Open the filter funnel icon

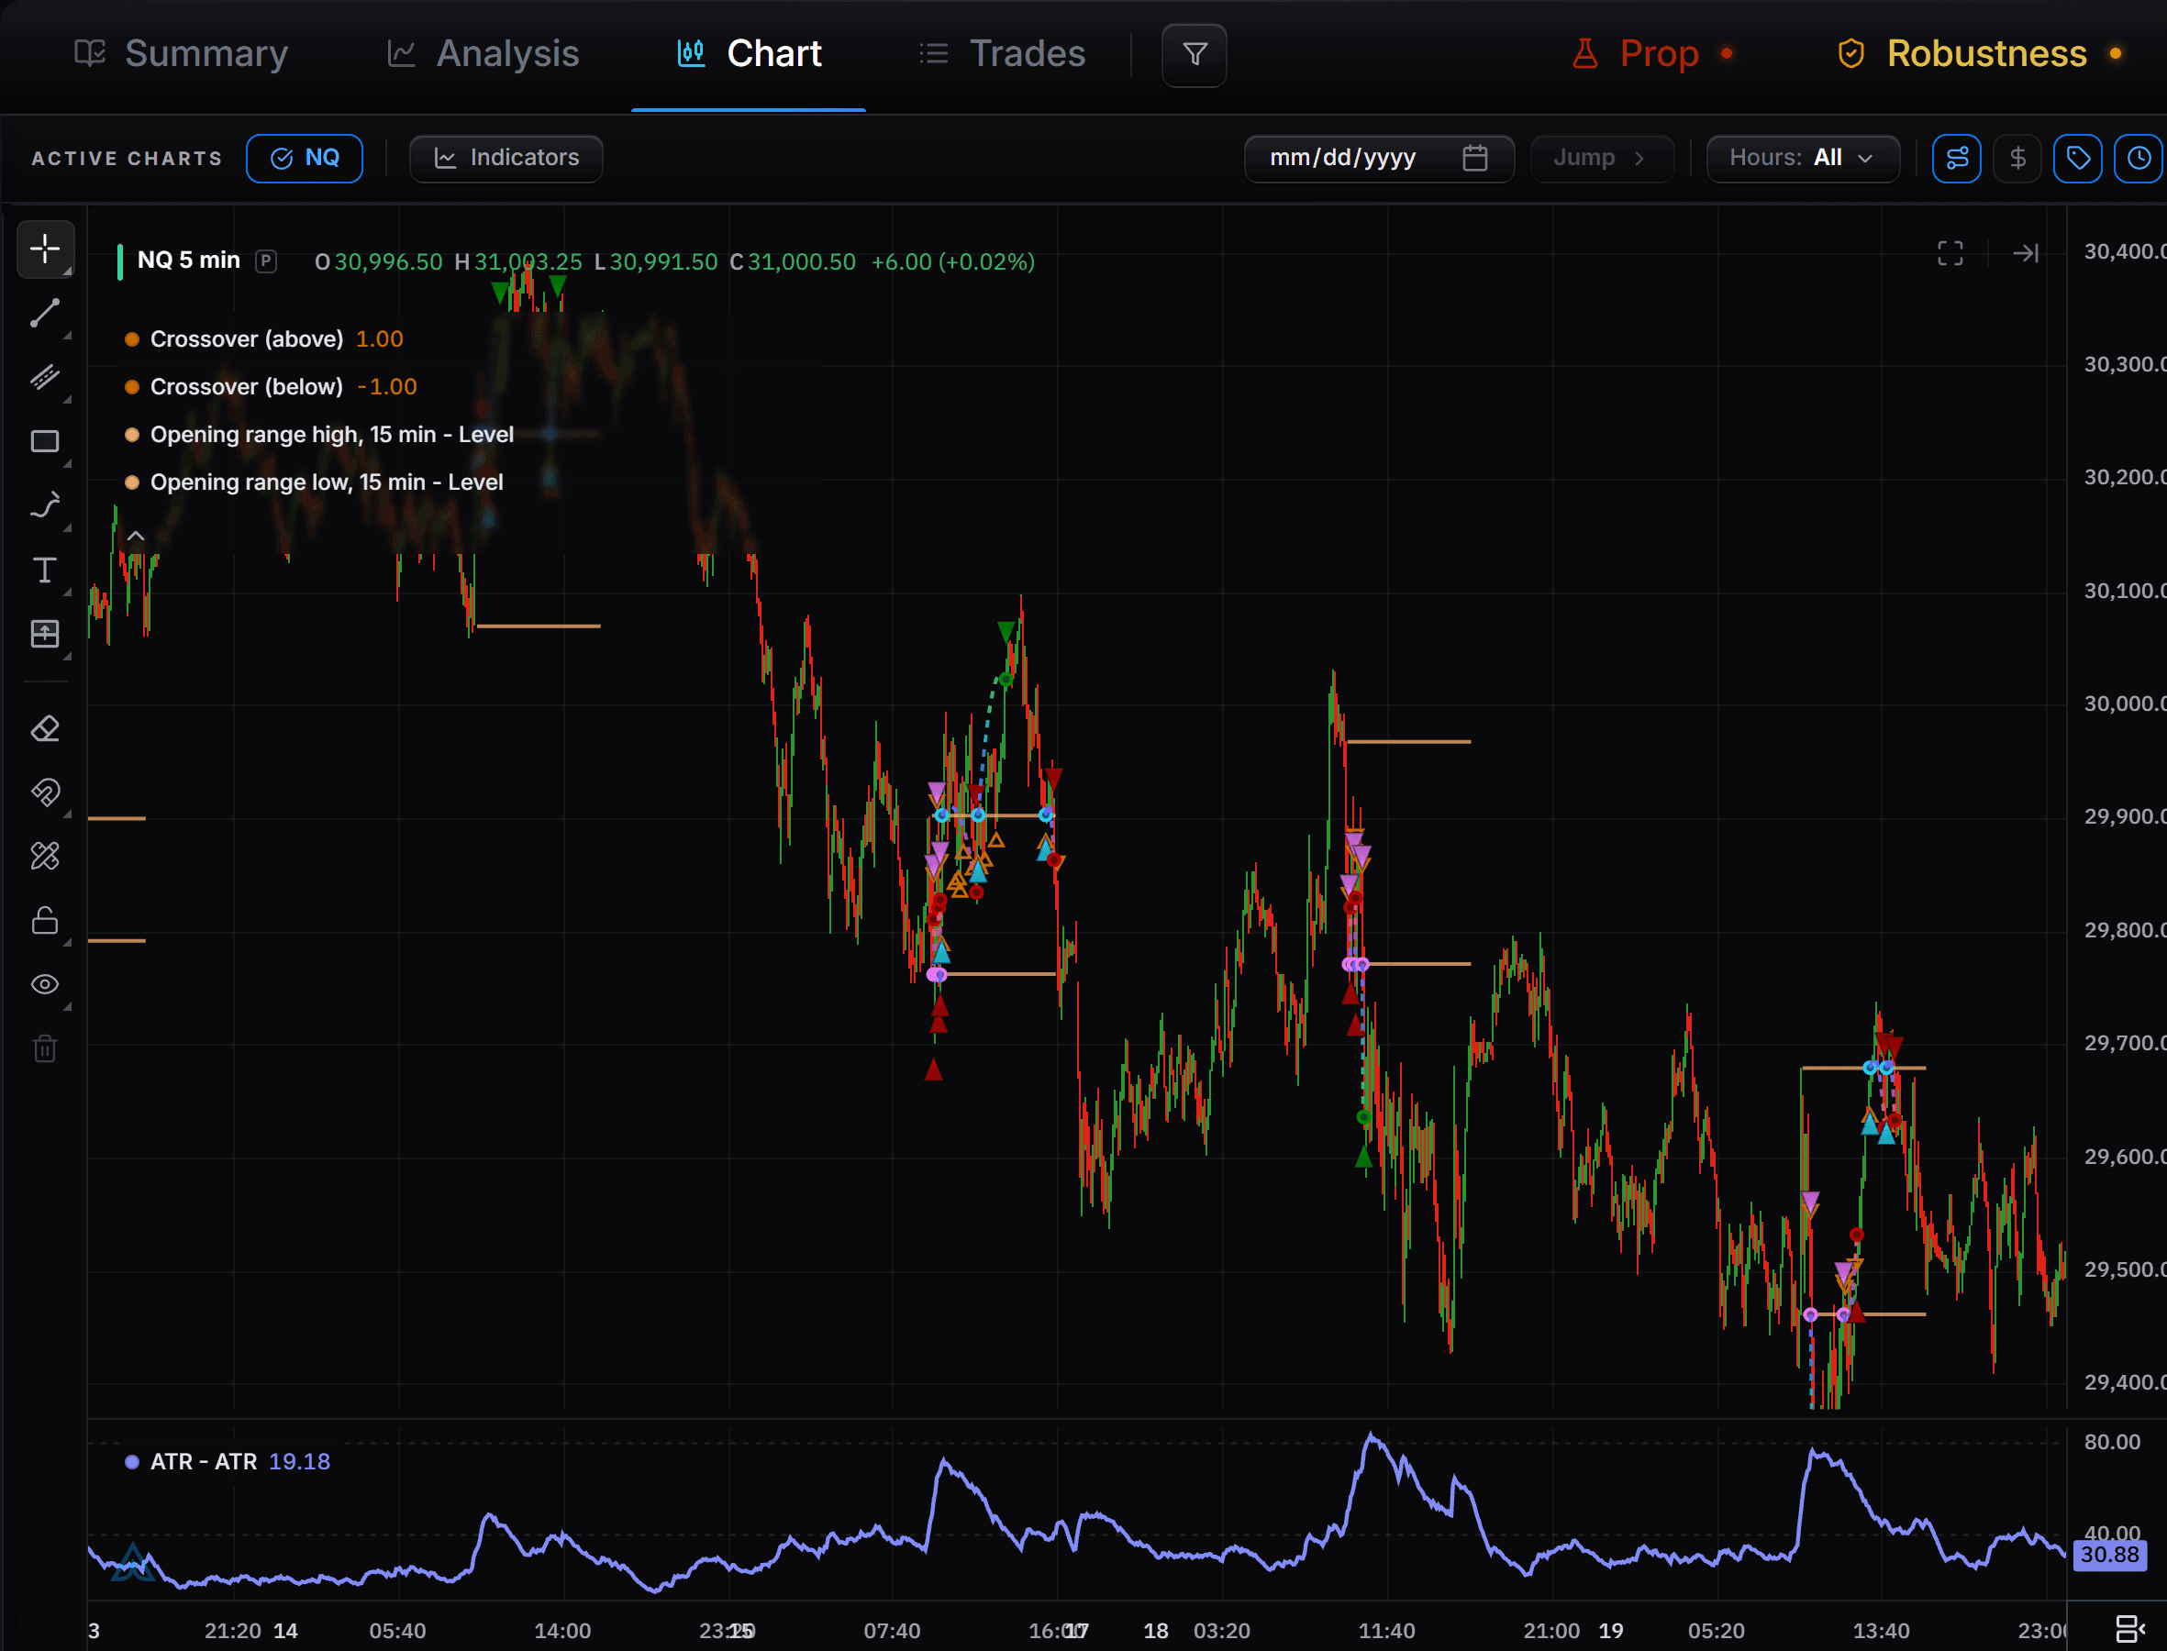(1195, 55)
